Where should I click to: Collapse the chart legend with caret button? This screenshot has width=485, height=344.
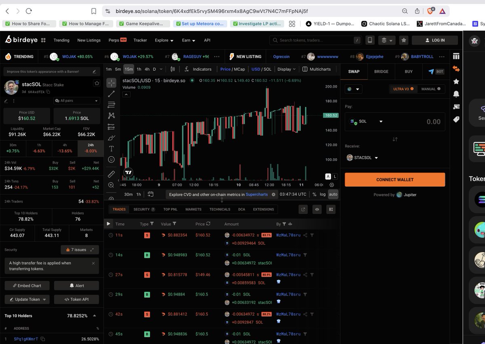pyautogui.click(x=126, y=94)
